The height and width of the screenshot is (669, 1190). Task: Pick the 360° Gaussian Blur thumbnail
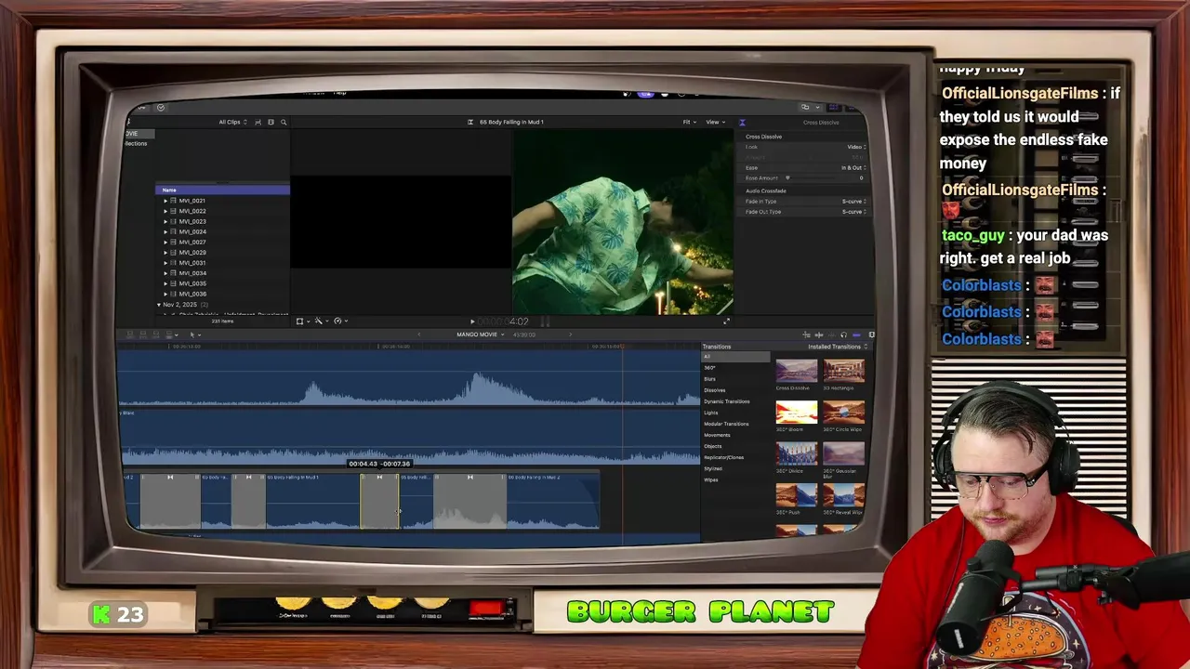(x=843, y=454)
